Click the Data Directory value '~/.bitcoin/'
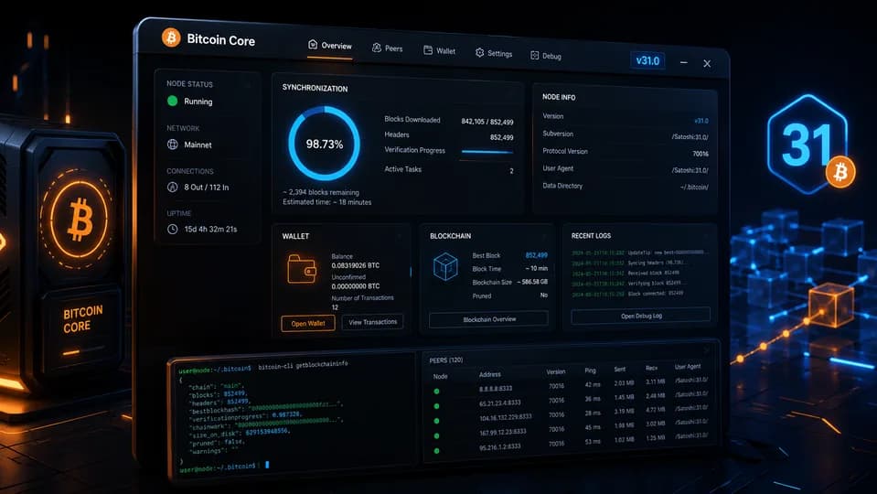 pyautogui.click(x=694, y=187)
